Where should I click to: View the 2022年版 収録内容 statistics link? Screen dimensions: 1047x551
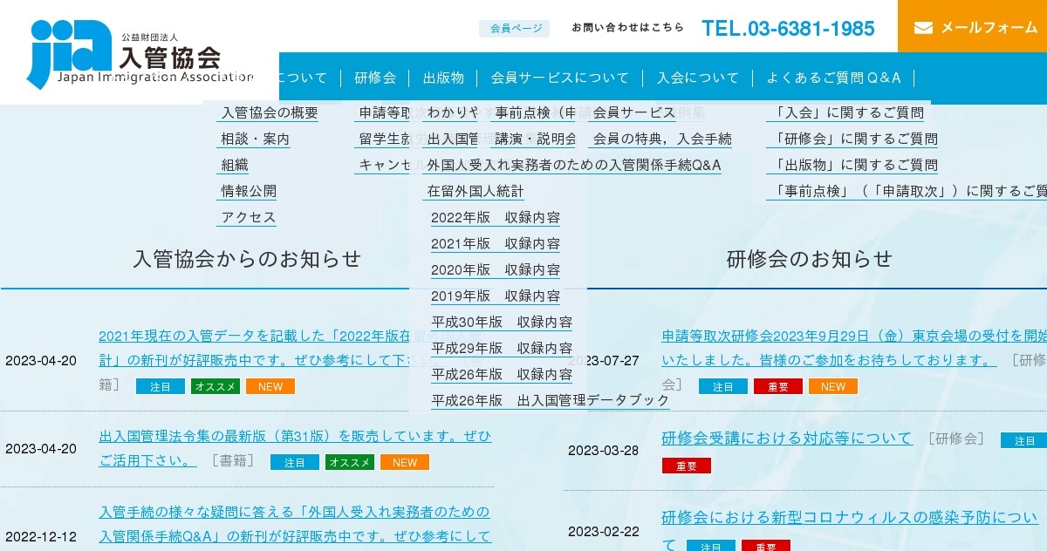[495, 217]
